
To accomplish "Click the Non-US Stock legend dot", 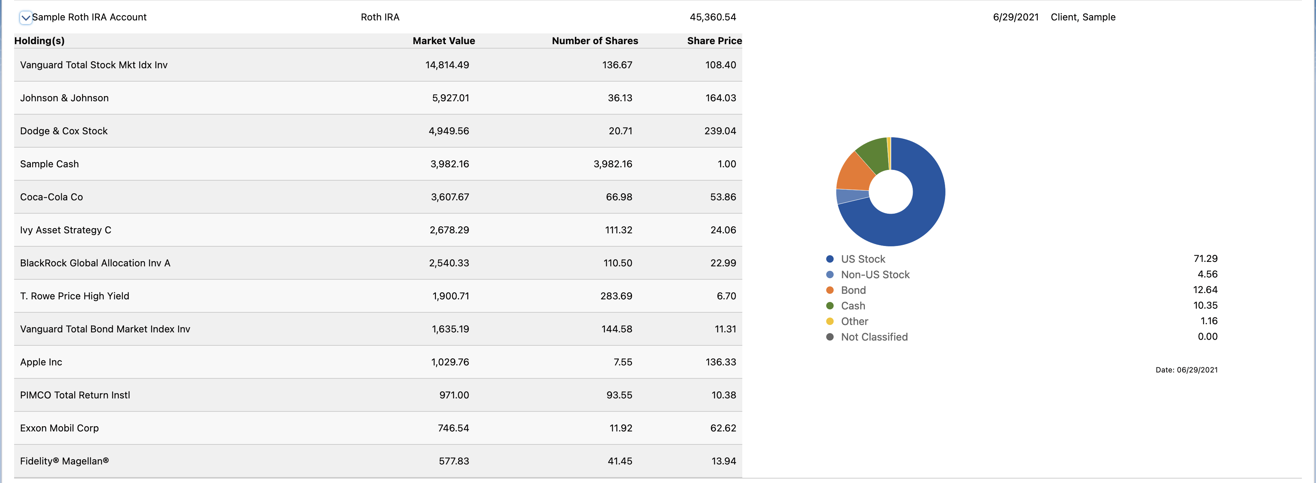I will (830, 275).
